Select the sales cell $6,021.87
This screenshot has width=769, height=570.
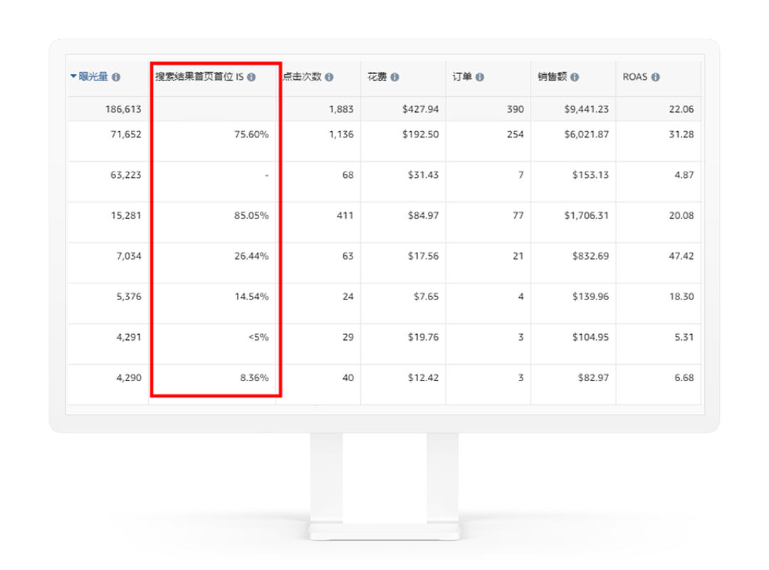[x=587, y=134]
